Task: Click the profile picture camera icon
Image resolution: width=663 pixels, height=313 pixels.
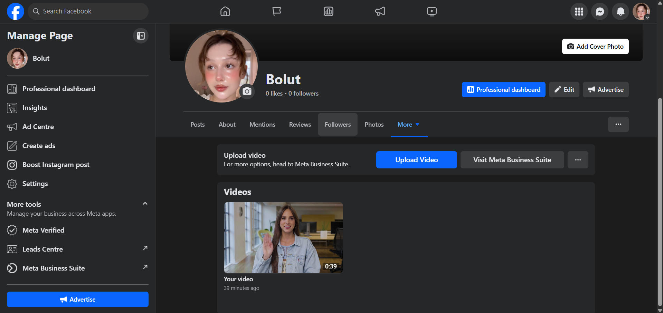Action: coord(247,91)
